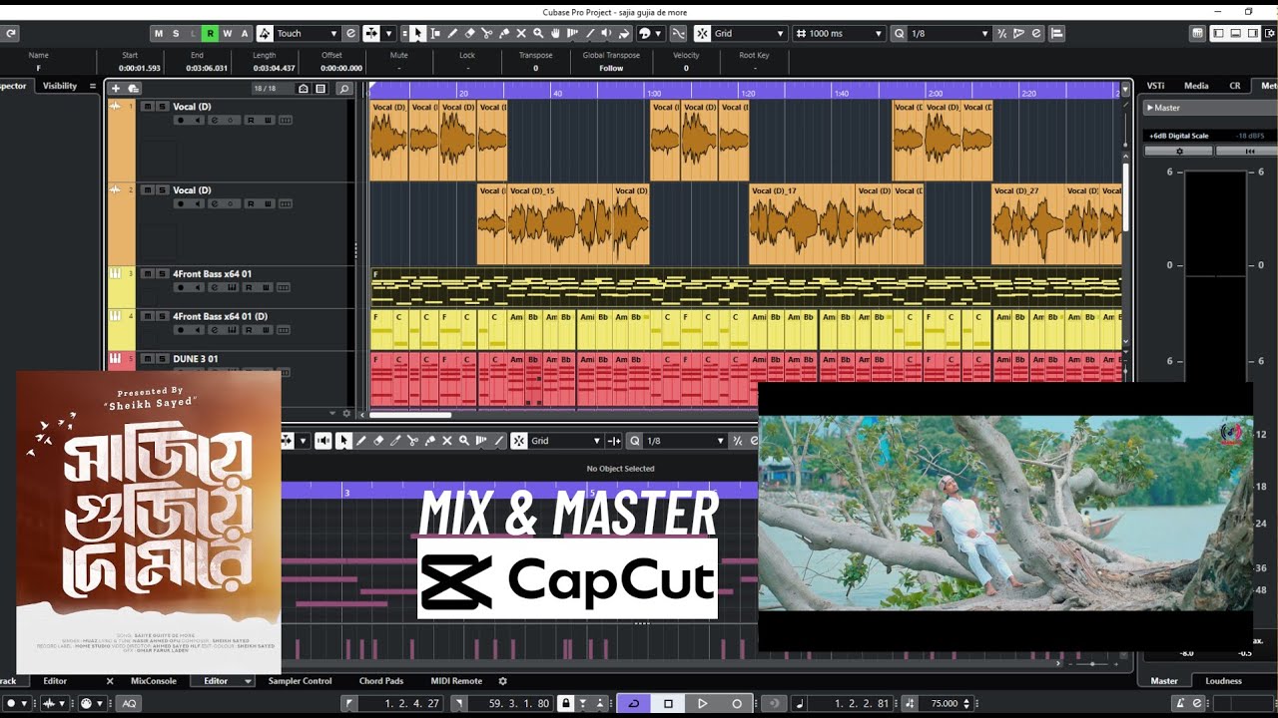Open the Set Track Visibility Agents icon
The width and height of the screenshot is (1278, 718).
(304, 89)
